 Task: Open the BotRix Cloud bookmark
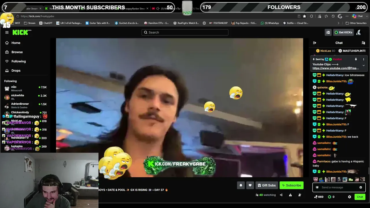pos(295,23)
